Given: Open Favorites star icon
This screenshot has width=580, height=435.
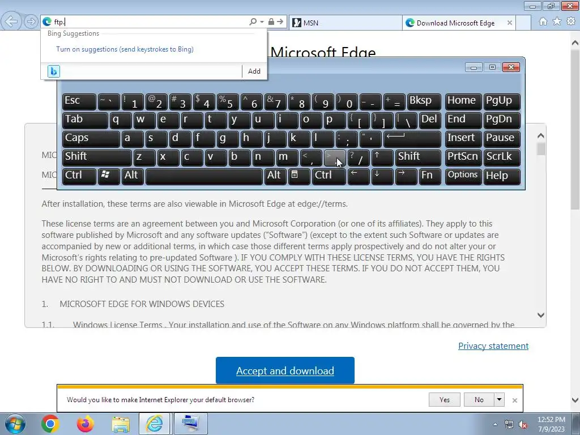Looking at the screenshot, I should (557, 22).
